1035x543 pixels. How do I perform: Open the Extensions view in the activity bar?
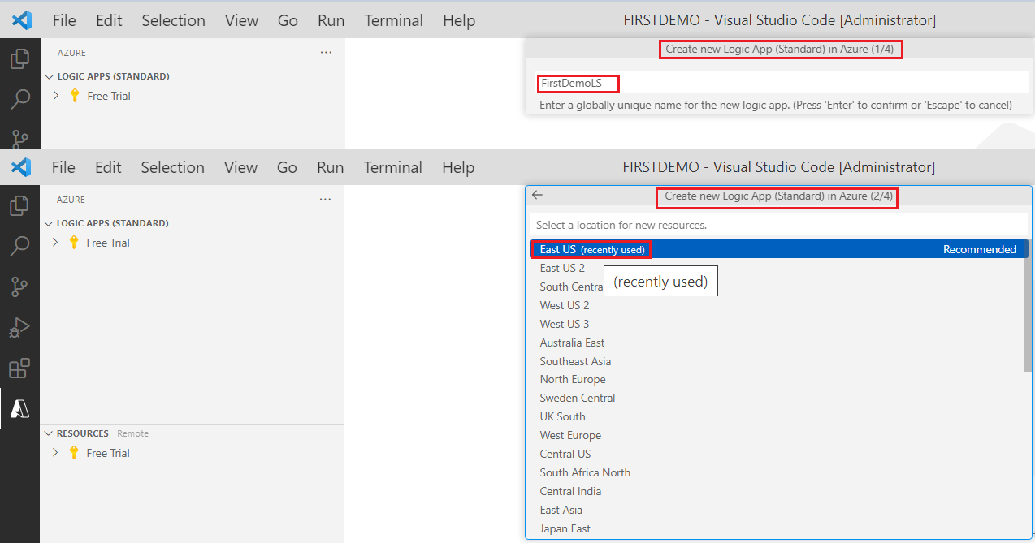[19, 368]
